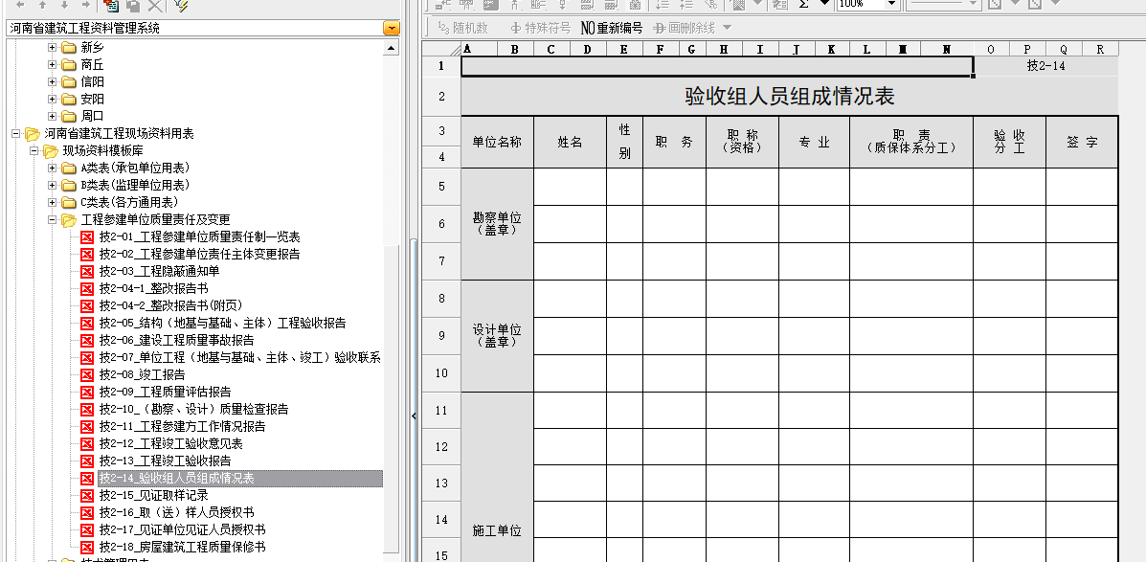This screenshot has width=1146, height=562.
Task: Select column header E in the spreadsheet
Action: tap(624, 49)
